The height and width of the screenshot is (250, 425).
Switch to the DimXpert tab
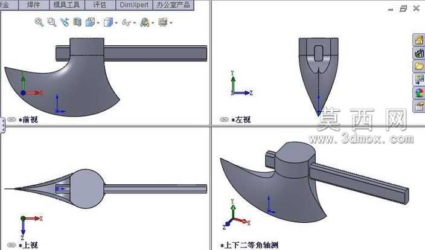(x=134, y=5)
